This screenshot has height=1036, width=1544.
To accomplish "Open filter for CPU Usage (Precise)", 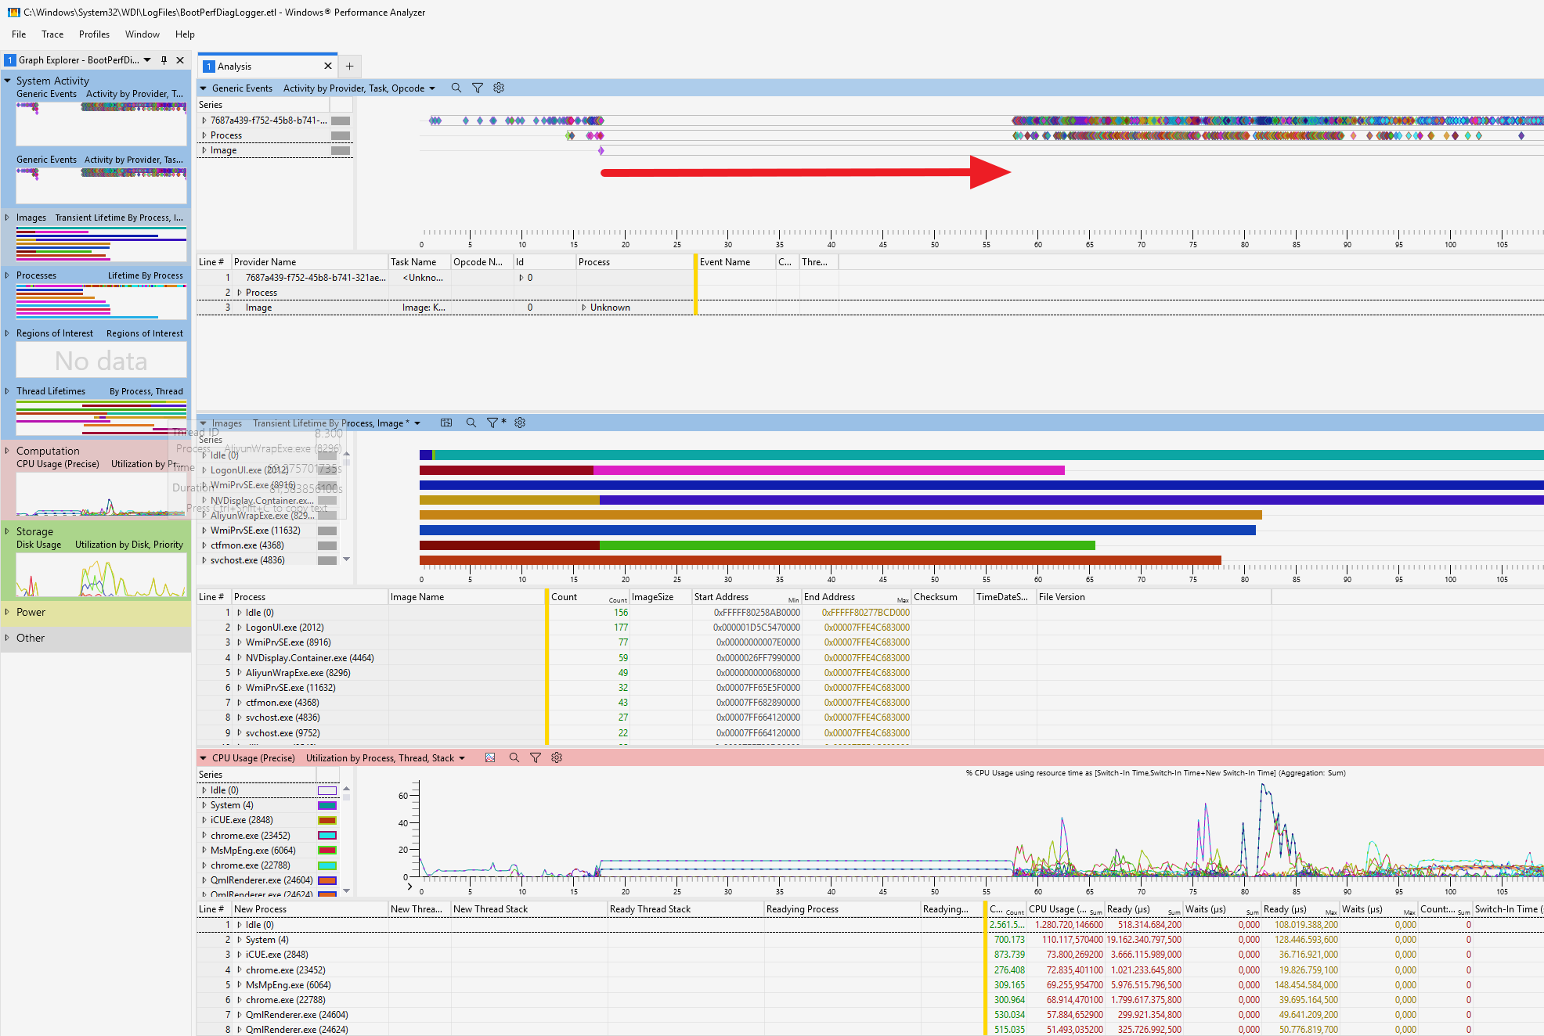I will pos(536,757).
